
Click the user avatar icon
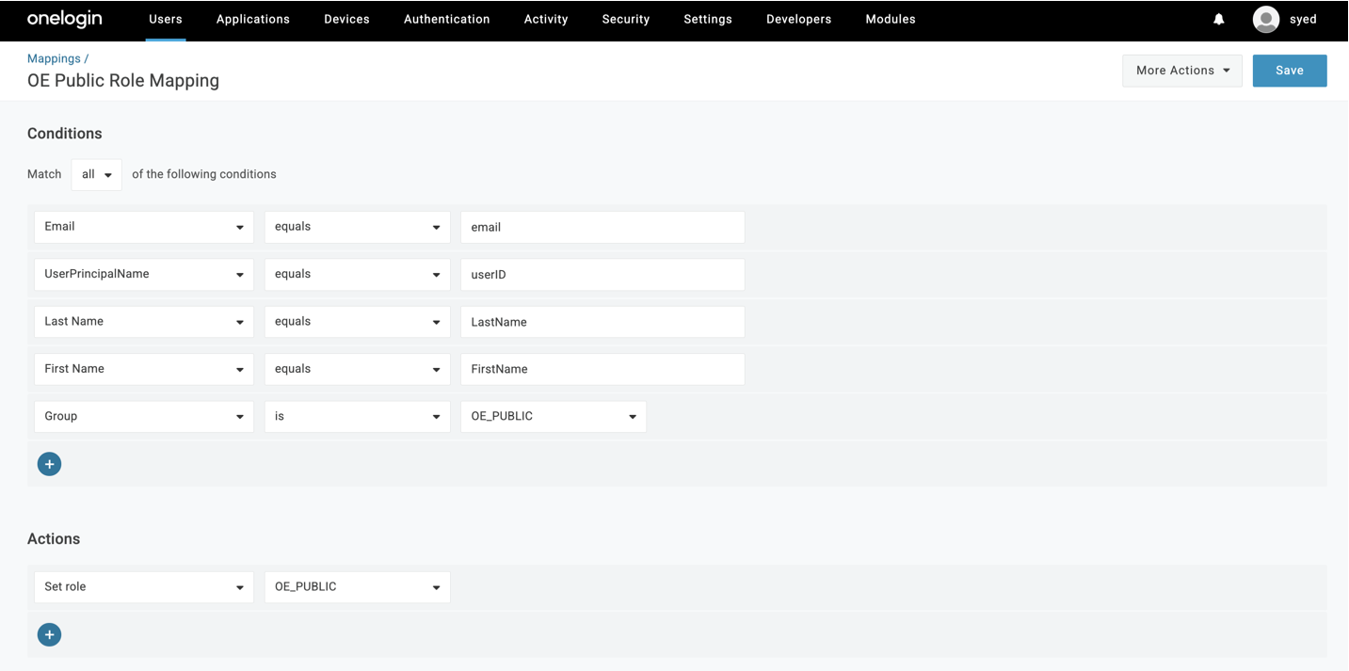click(1266, 19)
